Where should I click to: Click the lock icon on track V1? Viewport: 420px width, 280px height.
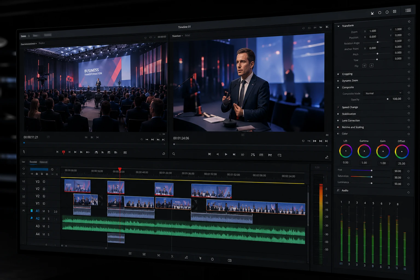pos(44,203)
